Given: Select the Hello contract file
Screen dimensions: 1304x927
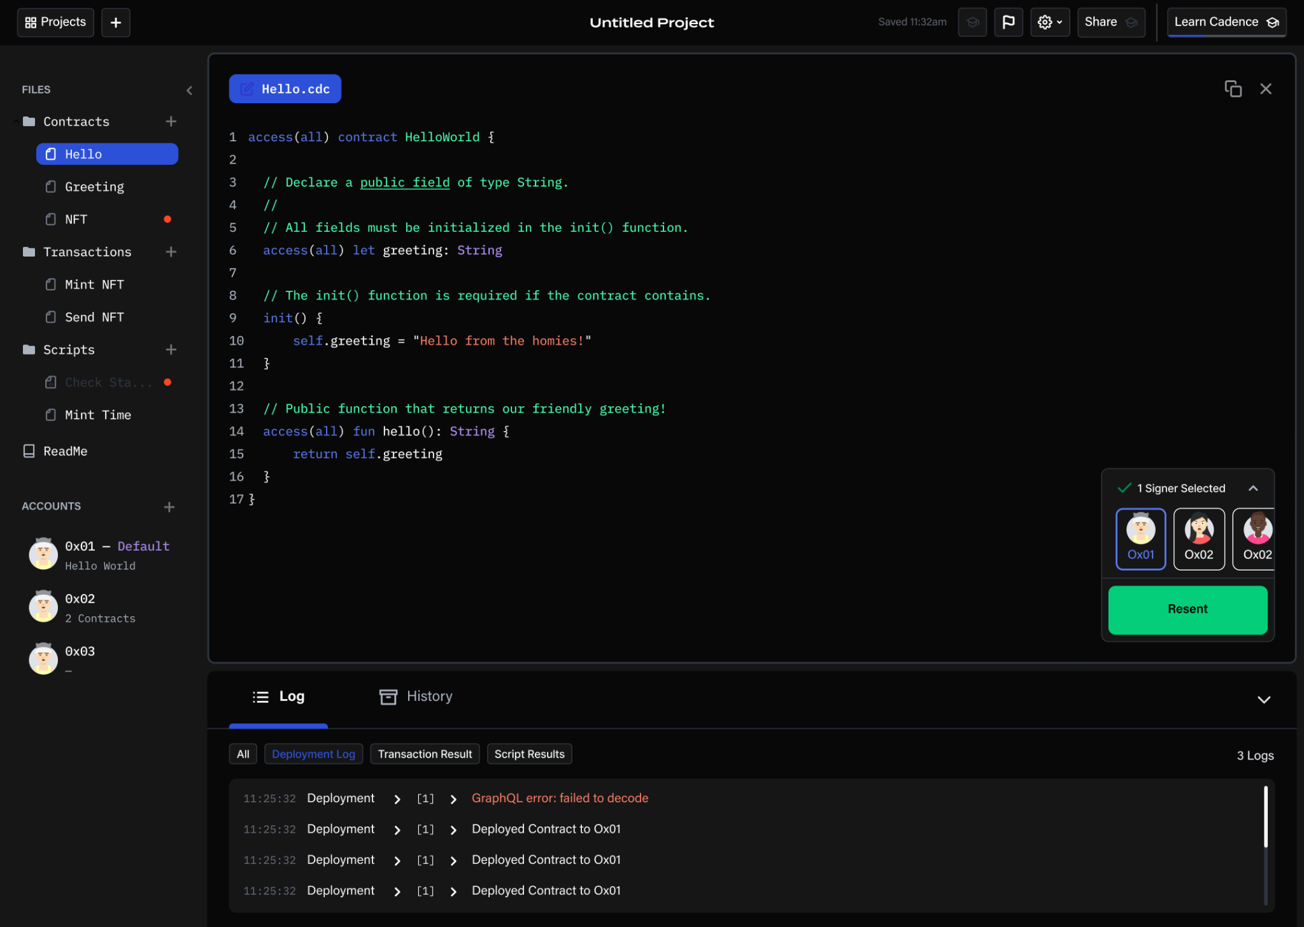Looking at the screenshot, I should pos(107,154).
